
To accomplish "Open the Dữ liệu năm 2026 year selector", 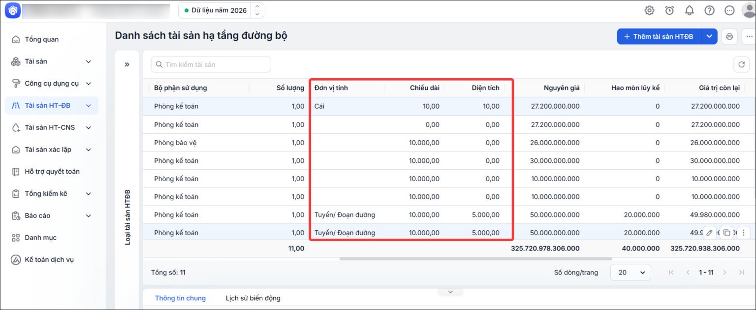I will click(x=221, y=10).
